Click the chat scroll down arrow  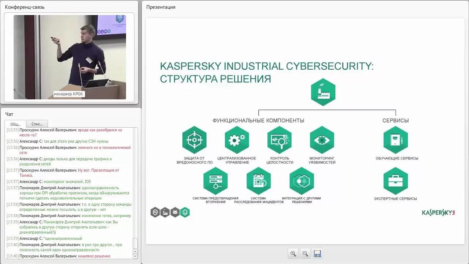(135, 256)
